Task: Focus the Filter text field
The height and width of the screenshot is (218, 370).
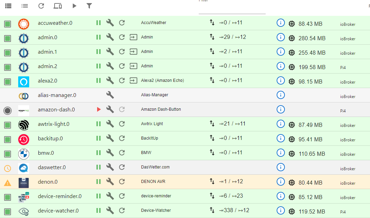Action: coord(232,8)
